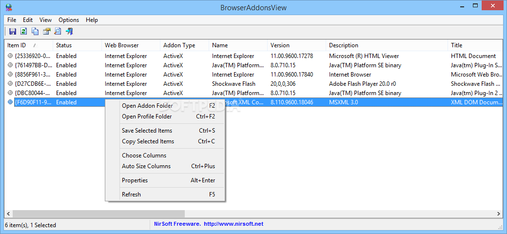Click the HTML Document title cell

(x=473, y=56)
